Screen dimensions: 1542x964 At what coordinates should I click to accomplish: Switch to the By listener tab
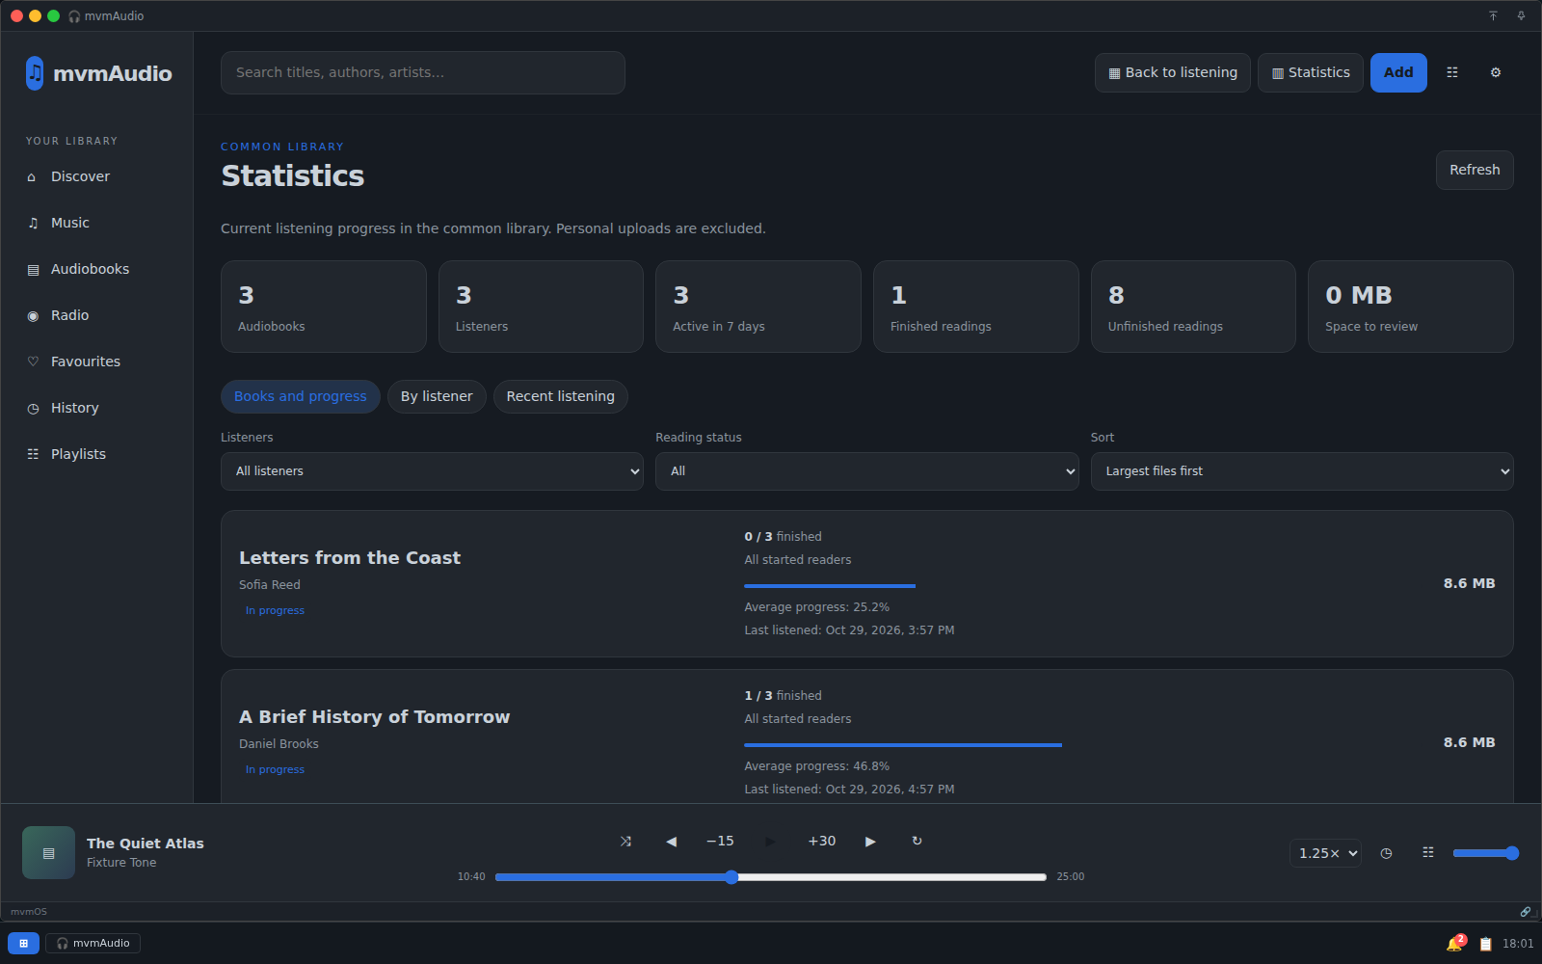click(437, 396)
